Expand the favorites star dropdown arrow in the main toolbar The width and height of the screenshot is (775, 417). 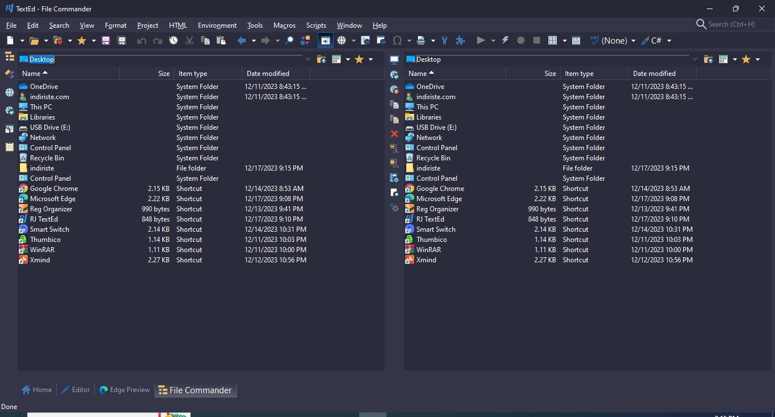coord(94,41)
